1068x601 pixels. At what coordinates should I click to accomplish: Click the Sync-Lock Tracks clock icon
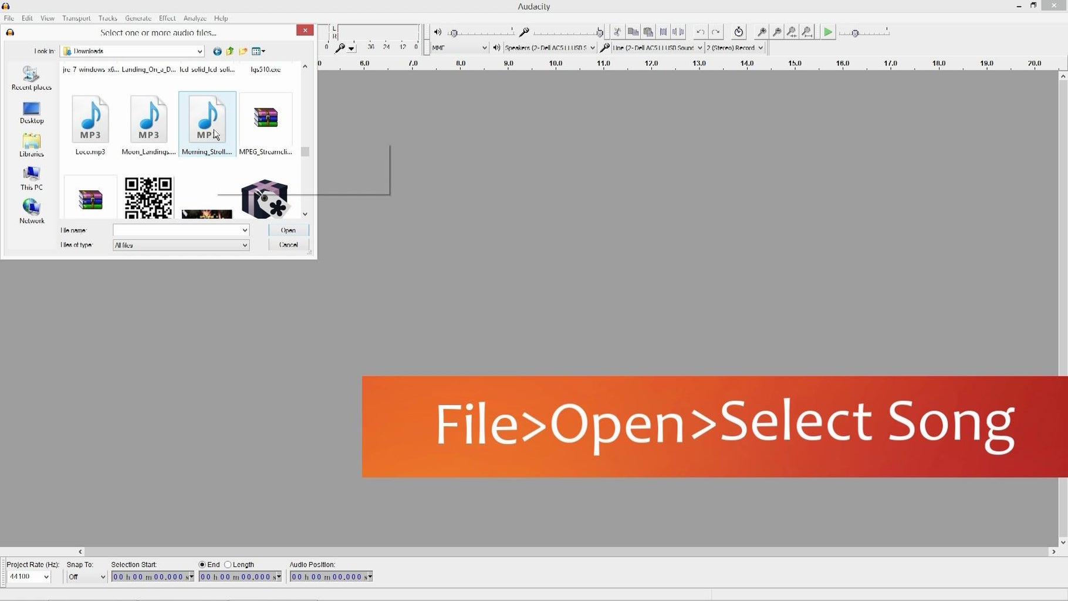739,32
